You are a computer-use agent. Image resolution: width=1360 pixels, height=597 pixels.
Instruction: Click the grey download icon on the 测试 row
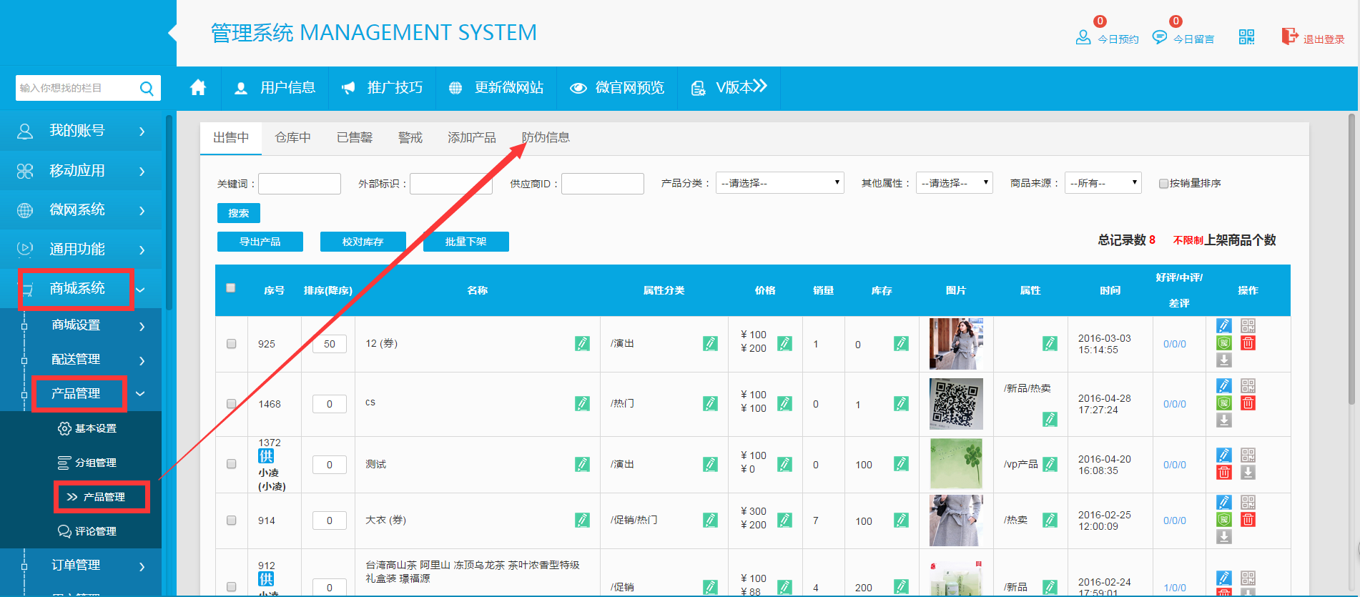(x=1248, y=473)
